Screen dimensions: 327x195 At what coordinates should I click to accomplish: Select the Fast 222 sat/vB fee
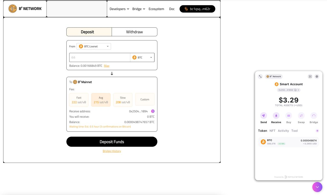79,100
